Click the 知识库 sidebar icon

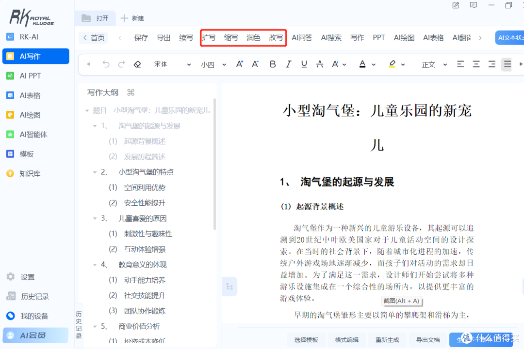point(10,173)
